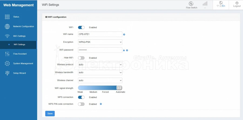
Task: Open the Encryption WPA2-PSK dropdown
Action: click(x=100, y=42)
